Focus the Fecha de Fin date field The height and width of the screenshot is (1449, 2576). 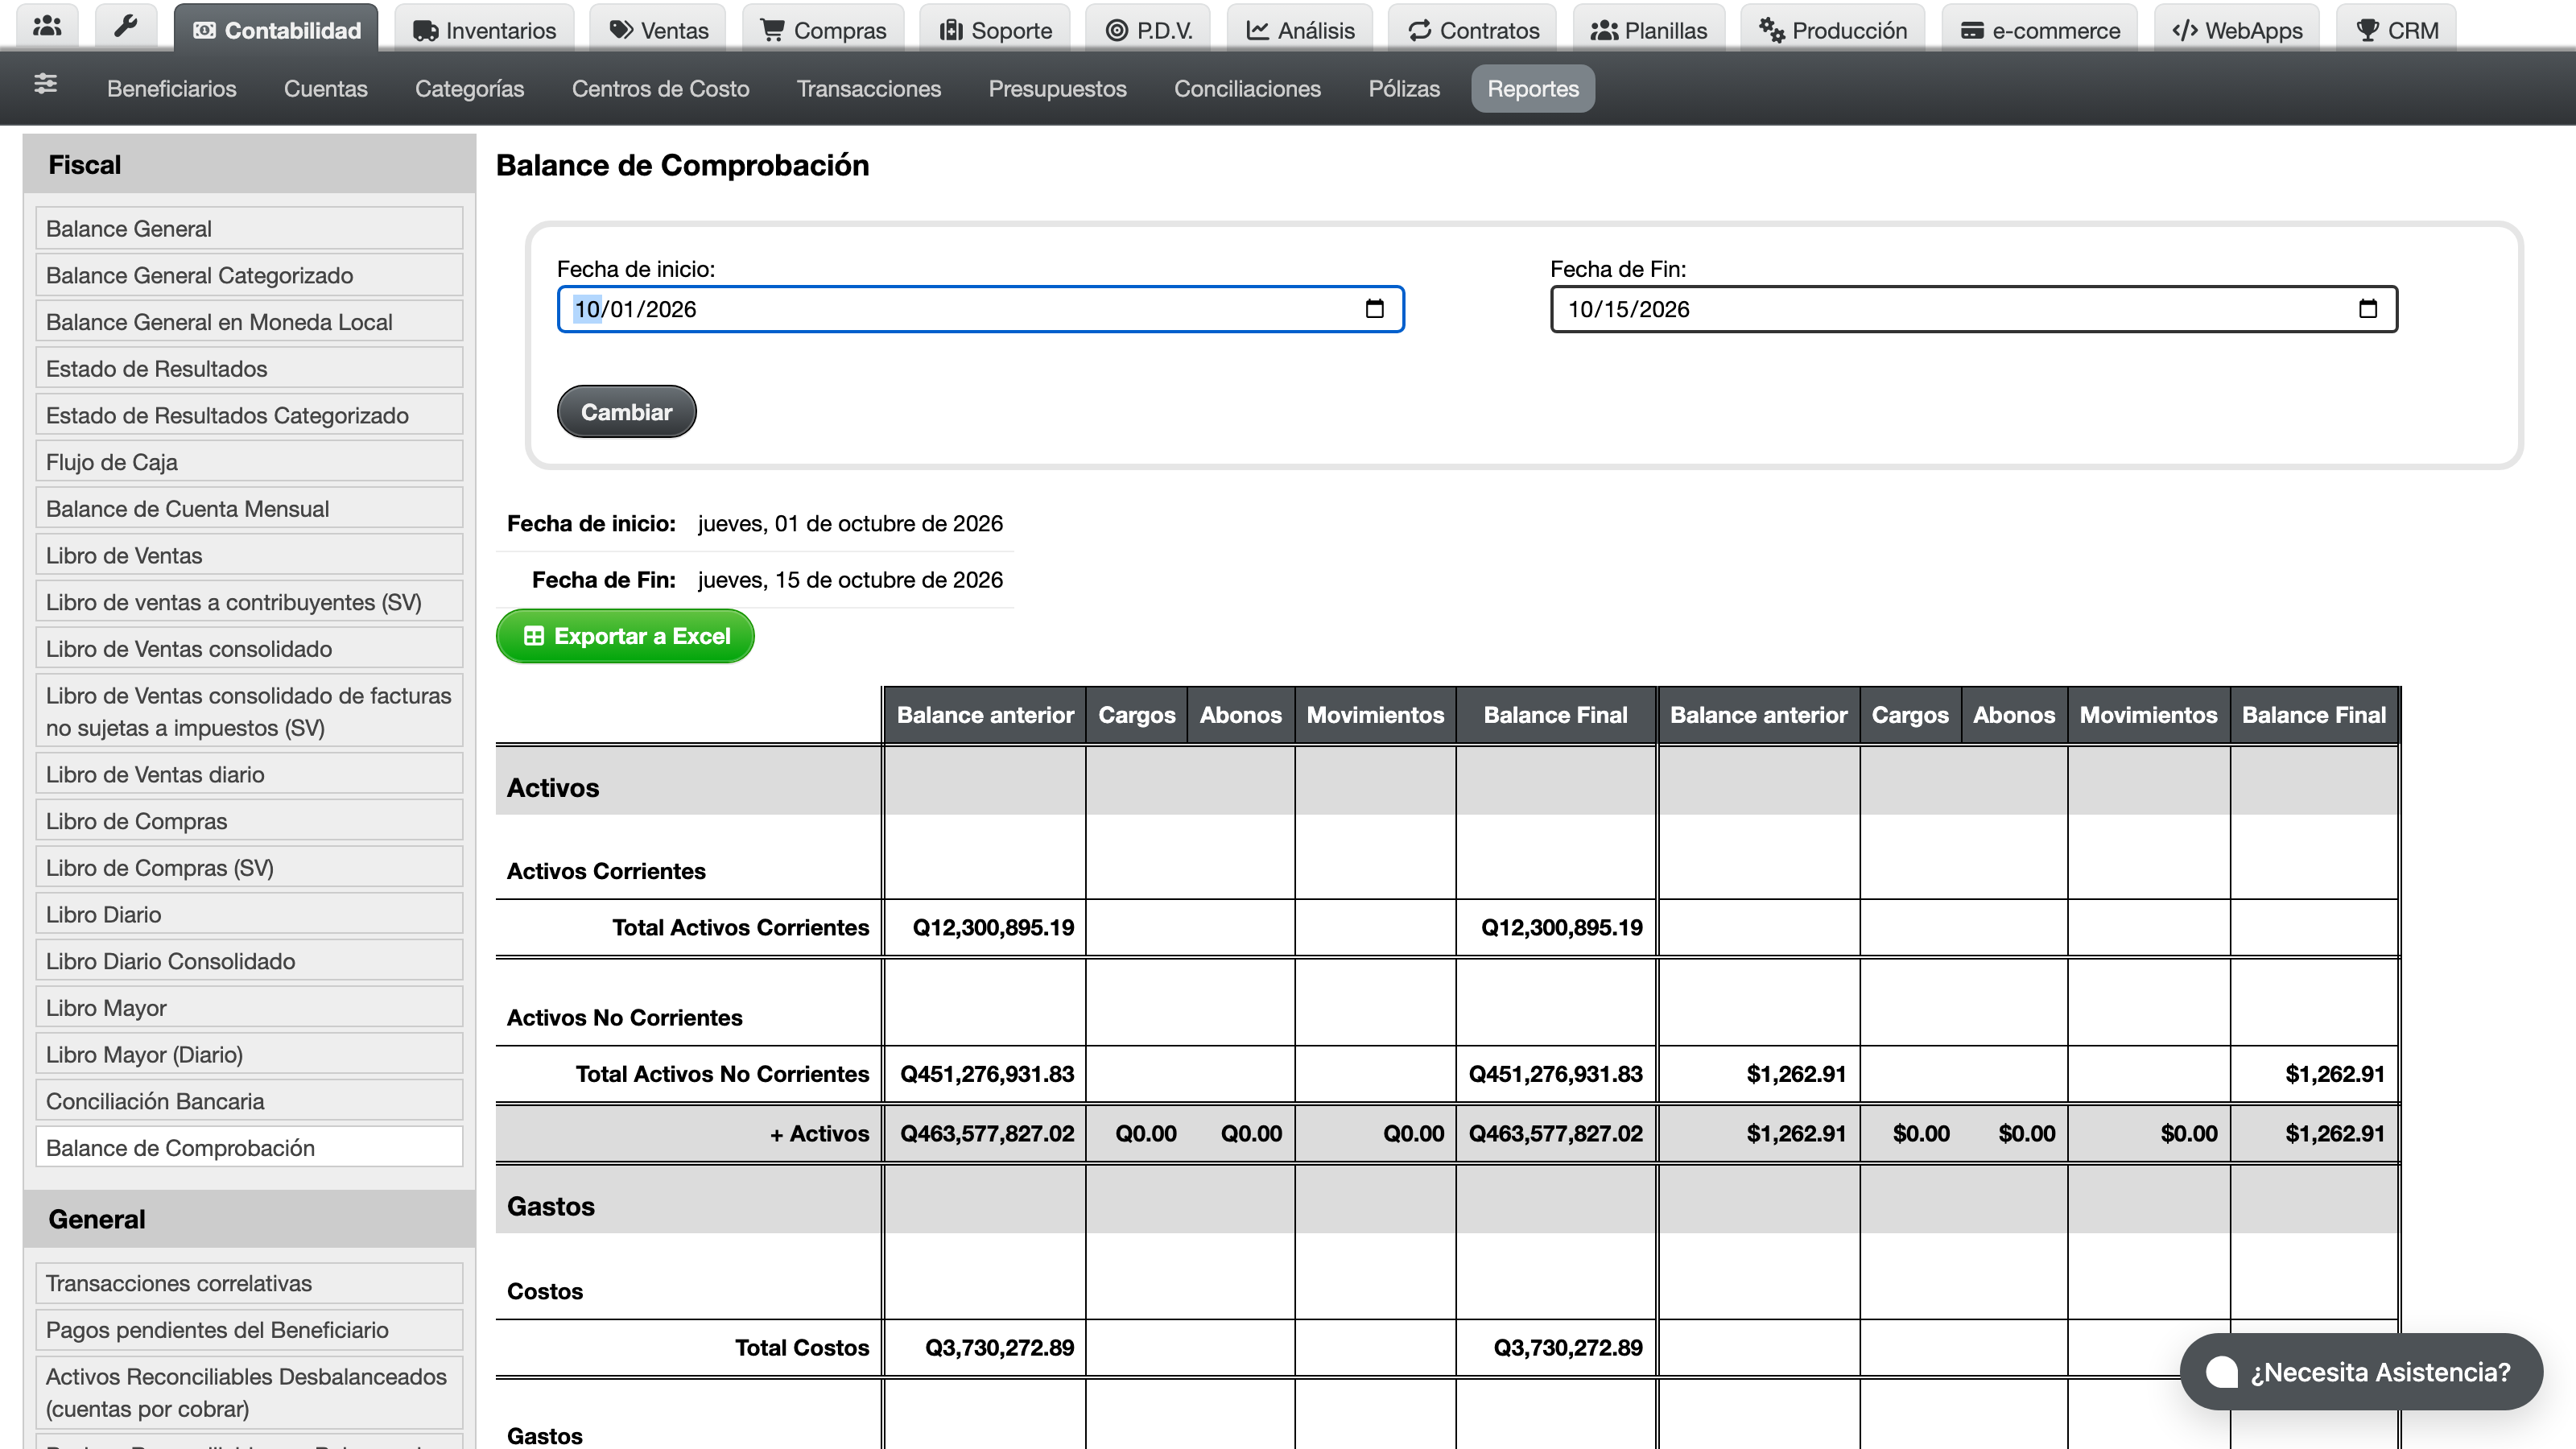coord(1973,309)
